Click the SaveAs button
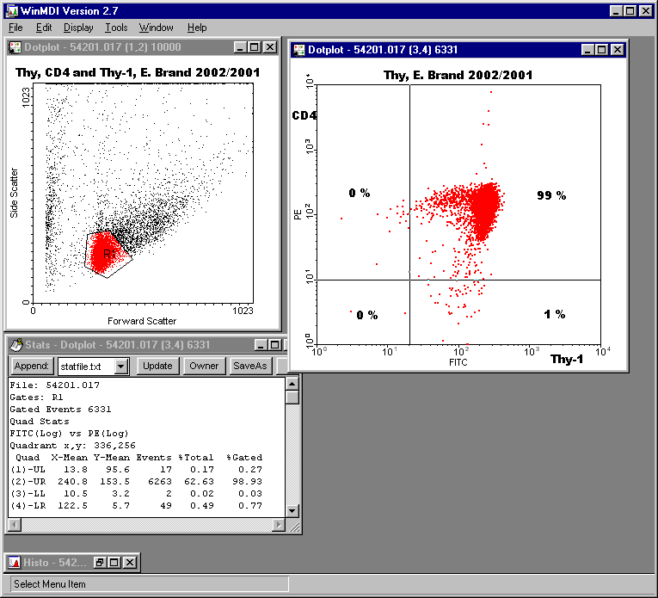This screenshot has height=598, width=658. point(250,366)
